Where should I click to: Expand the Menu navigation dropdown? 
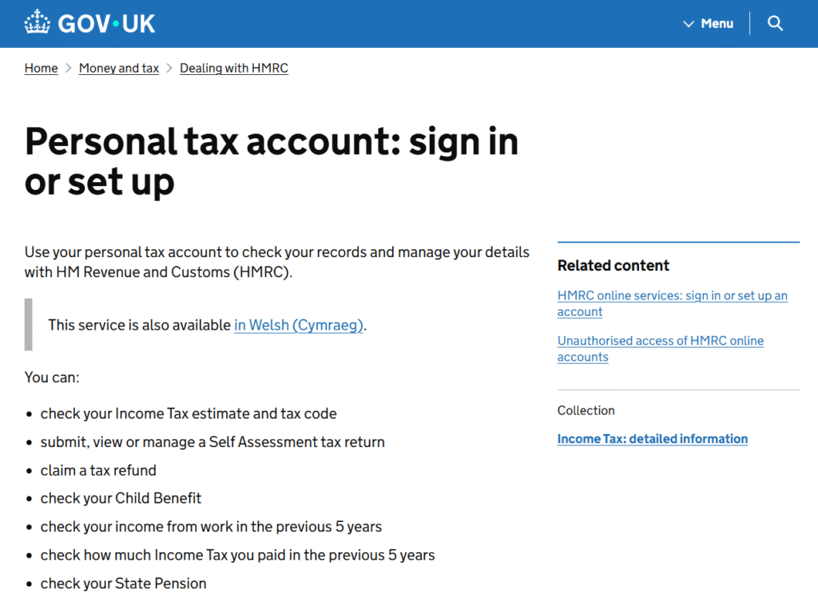(707, 24)
